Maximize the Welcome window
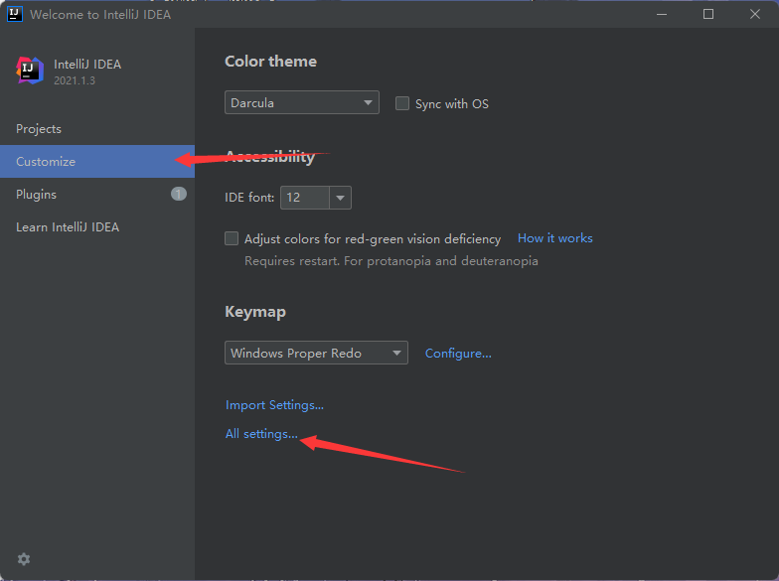Image resolution: width=779 pixels, height=581 pixels. (708, 14)
